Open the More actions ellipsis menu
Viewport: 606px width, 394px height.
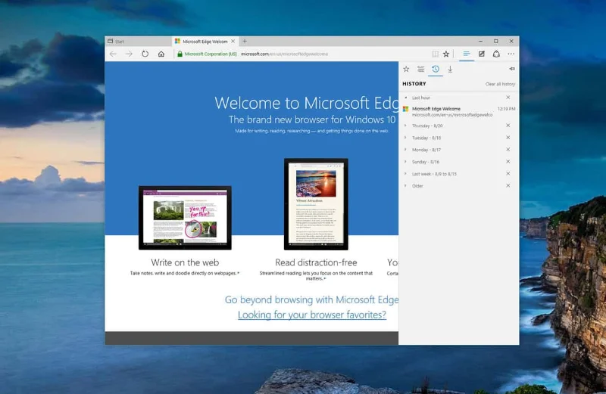click(511, 54)
